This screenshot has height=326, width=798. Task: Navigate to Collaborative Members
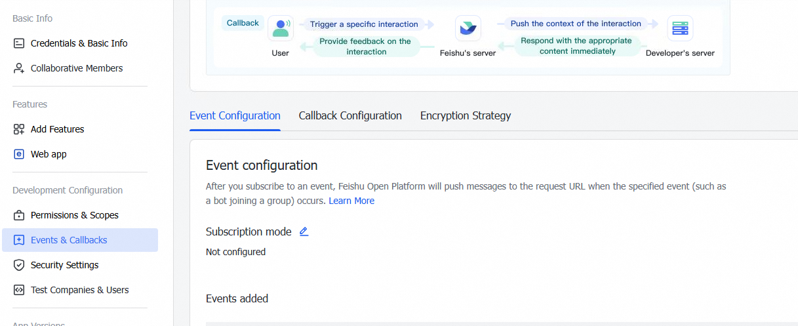pos(77,68)
